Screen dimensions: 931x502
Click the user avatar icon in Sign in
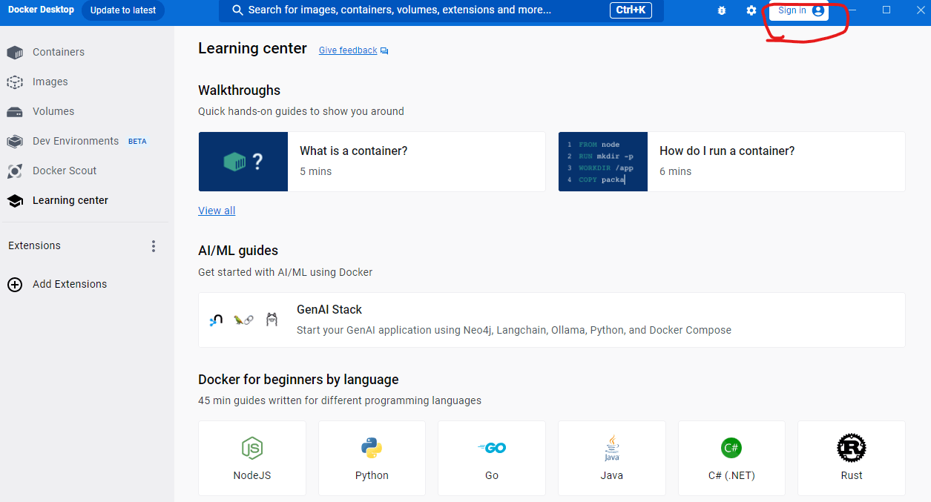(x=818, y=11)
